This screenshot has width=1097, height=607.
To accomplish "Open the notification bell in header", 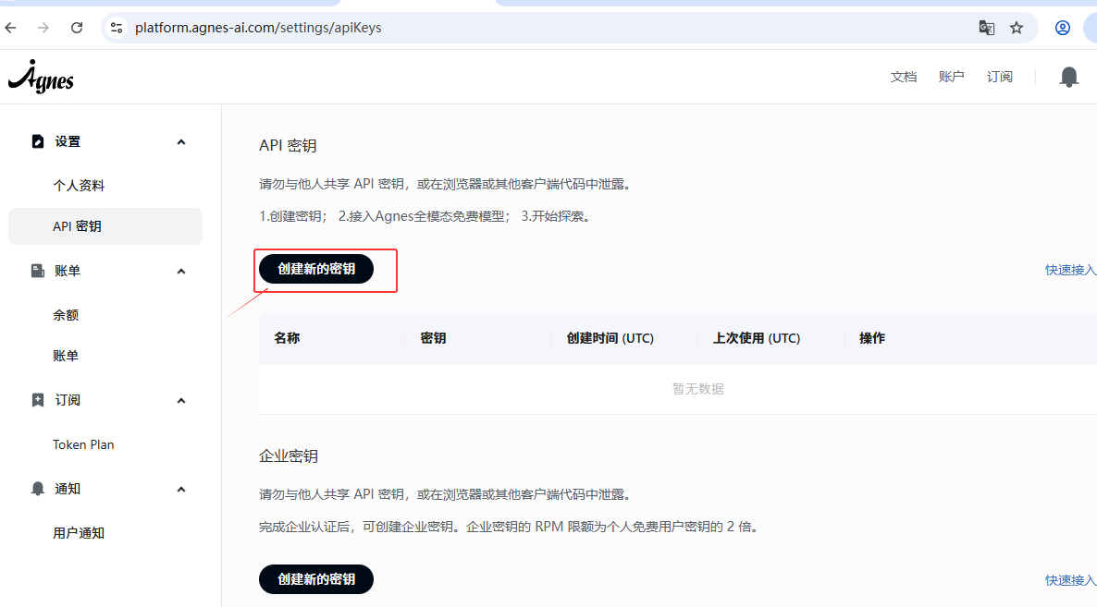I will [x=1069, y=77].
